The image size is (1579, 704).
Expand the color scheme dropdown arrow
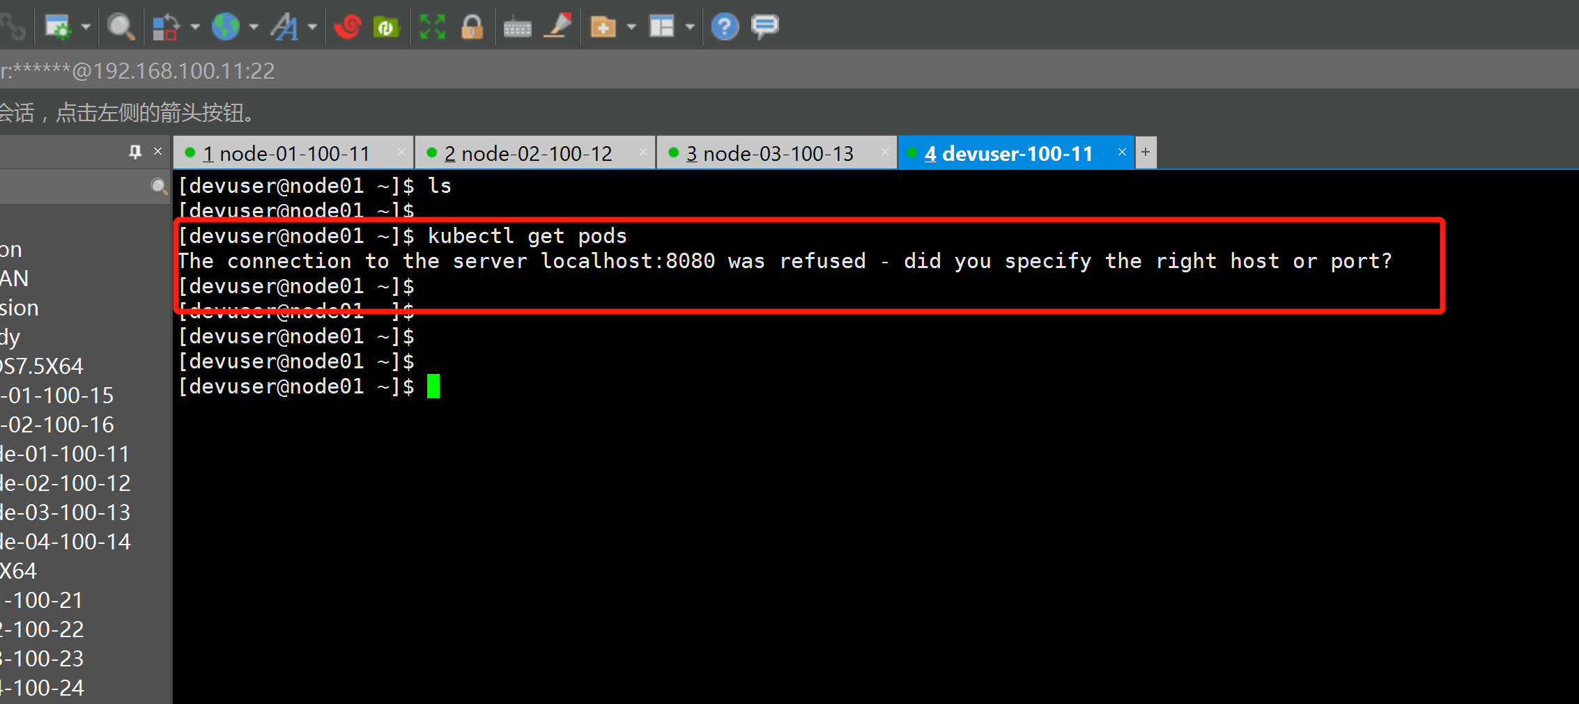coord(195,27)
